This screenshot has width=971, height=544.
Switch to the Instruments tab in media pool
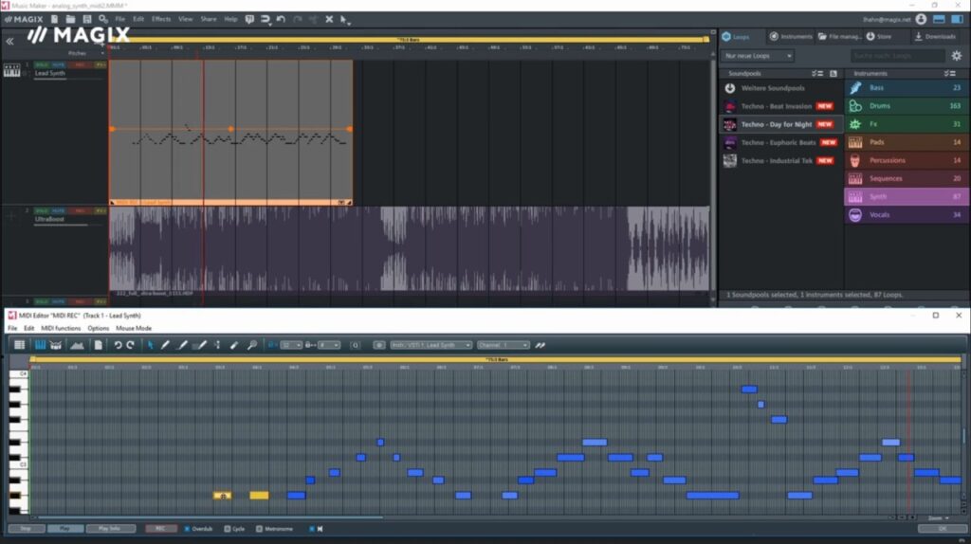(x=791, y=37)
